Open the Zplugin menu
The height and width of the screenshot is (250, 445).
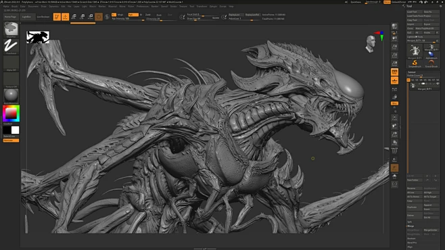[x=213, y=6]
